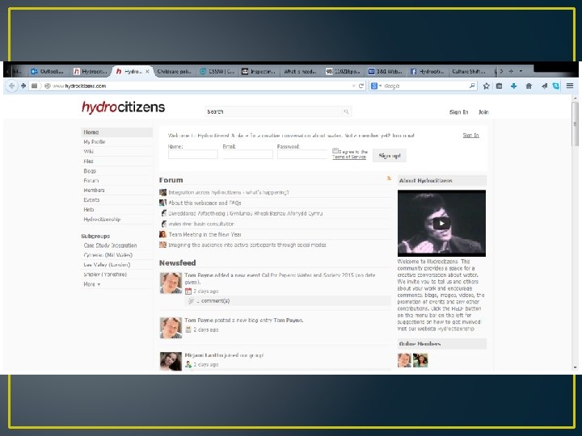Click the Sign up! button
The height and width of the screenshot is (436, 582).
[390, 156]
